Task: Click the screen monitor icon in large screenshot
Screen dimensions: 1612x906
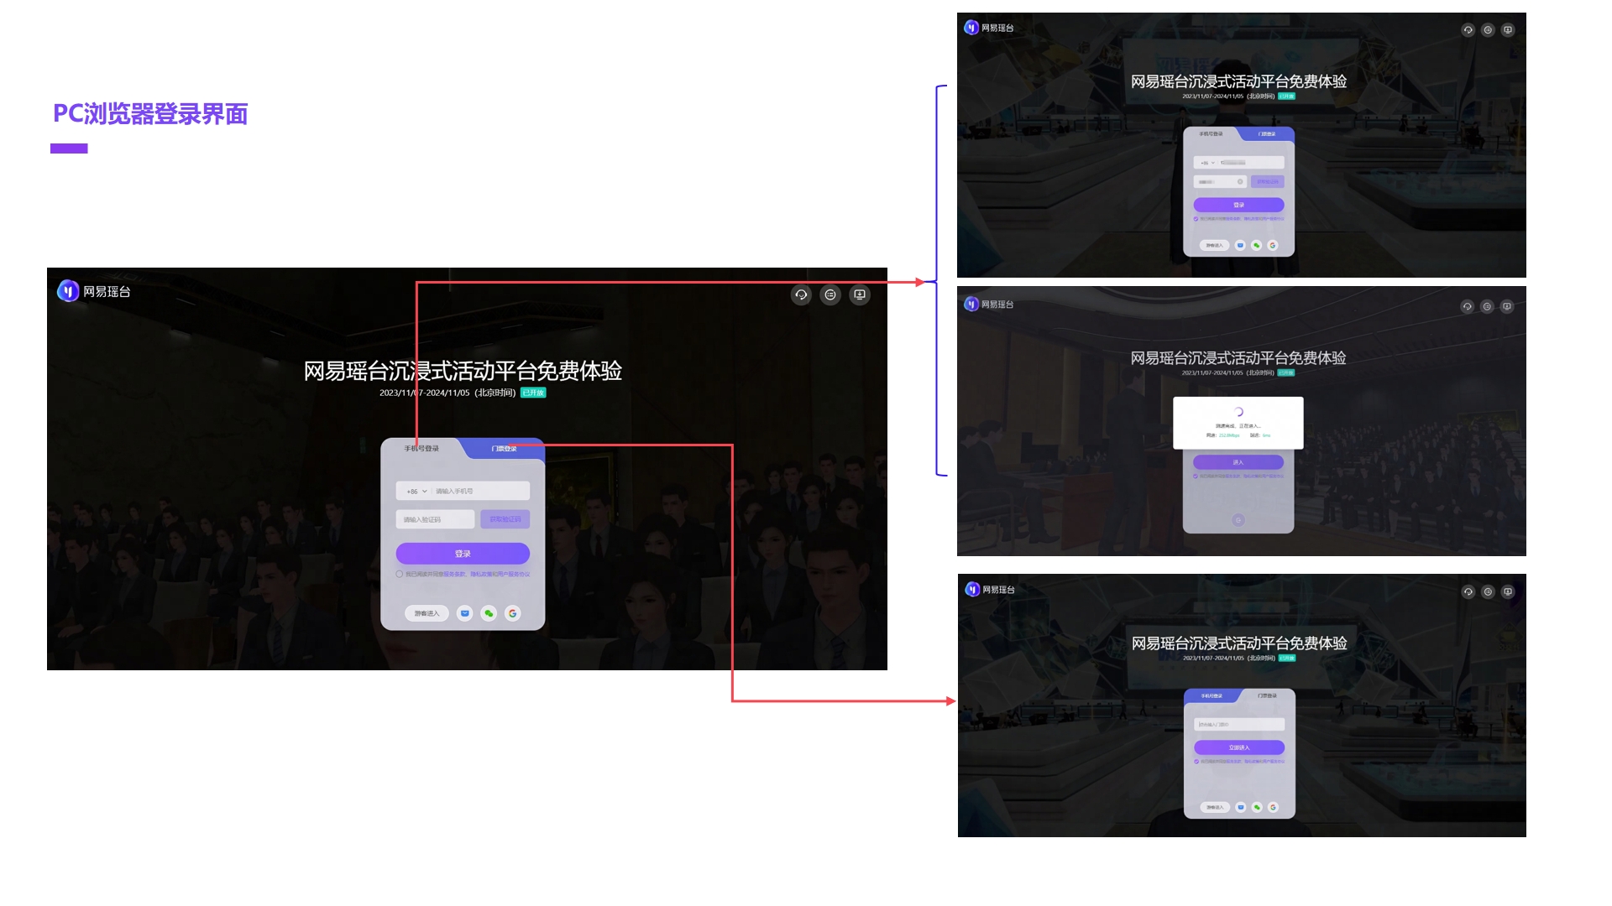Action: (x=860, y=294)
